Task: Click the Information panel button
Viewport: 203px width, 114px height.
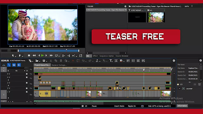Action: 182,106
